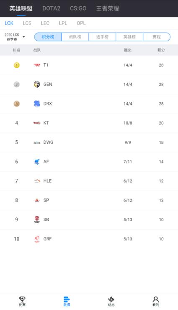Screen dimensions: 178x310
Task: Switch to the DOTA2 game tab
Action: [x=51, y=8]
